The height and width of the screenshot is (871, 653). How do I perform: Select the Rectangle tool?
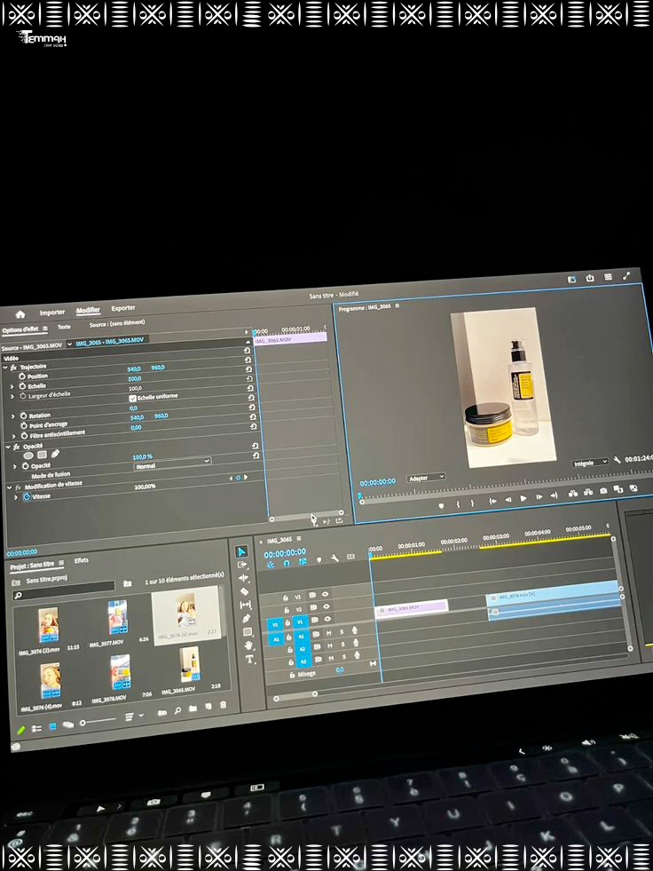coord(248,632)
